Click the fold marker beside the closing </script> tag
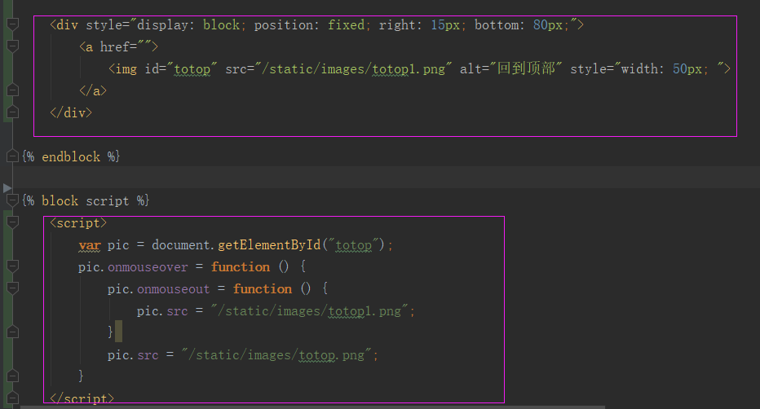Screen dimensions: 760x409 [11, 398]
